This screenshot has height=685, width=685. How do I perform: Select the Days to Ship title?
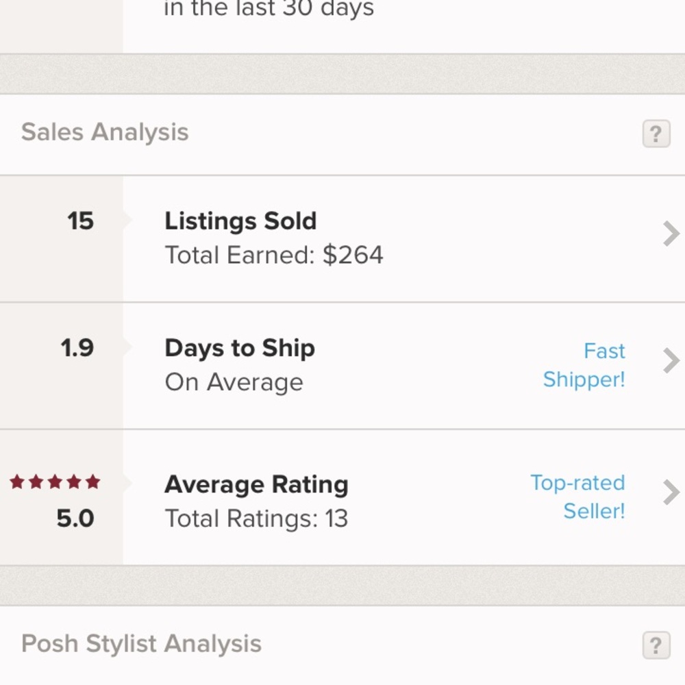tap(240, 348)
